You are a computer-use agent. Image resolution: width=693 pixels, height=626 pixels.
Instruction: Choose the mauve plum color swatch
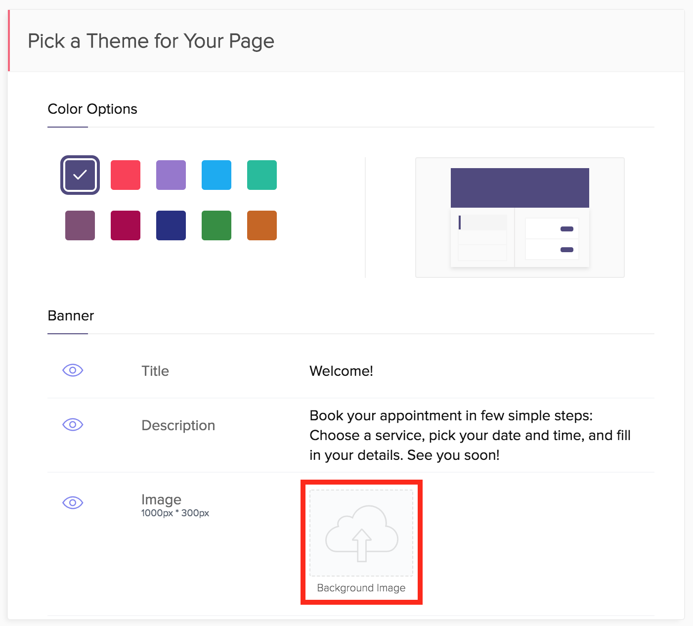(x=80, y=225)
